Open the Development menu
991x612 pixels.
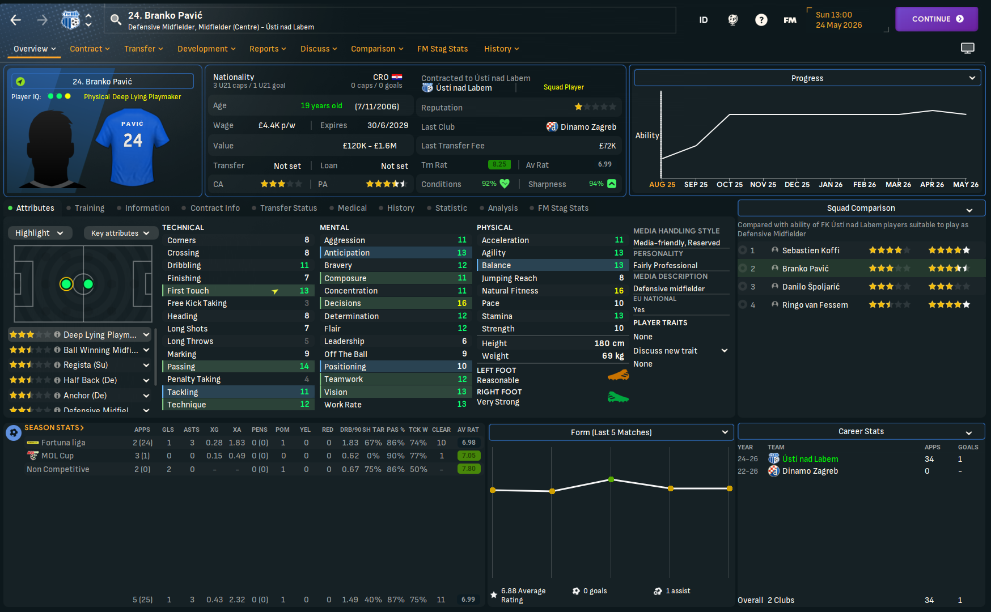point(206,49)
